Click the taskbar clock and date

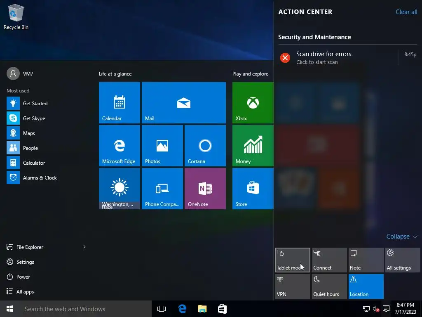[x=406, y=309]
